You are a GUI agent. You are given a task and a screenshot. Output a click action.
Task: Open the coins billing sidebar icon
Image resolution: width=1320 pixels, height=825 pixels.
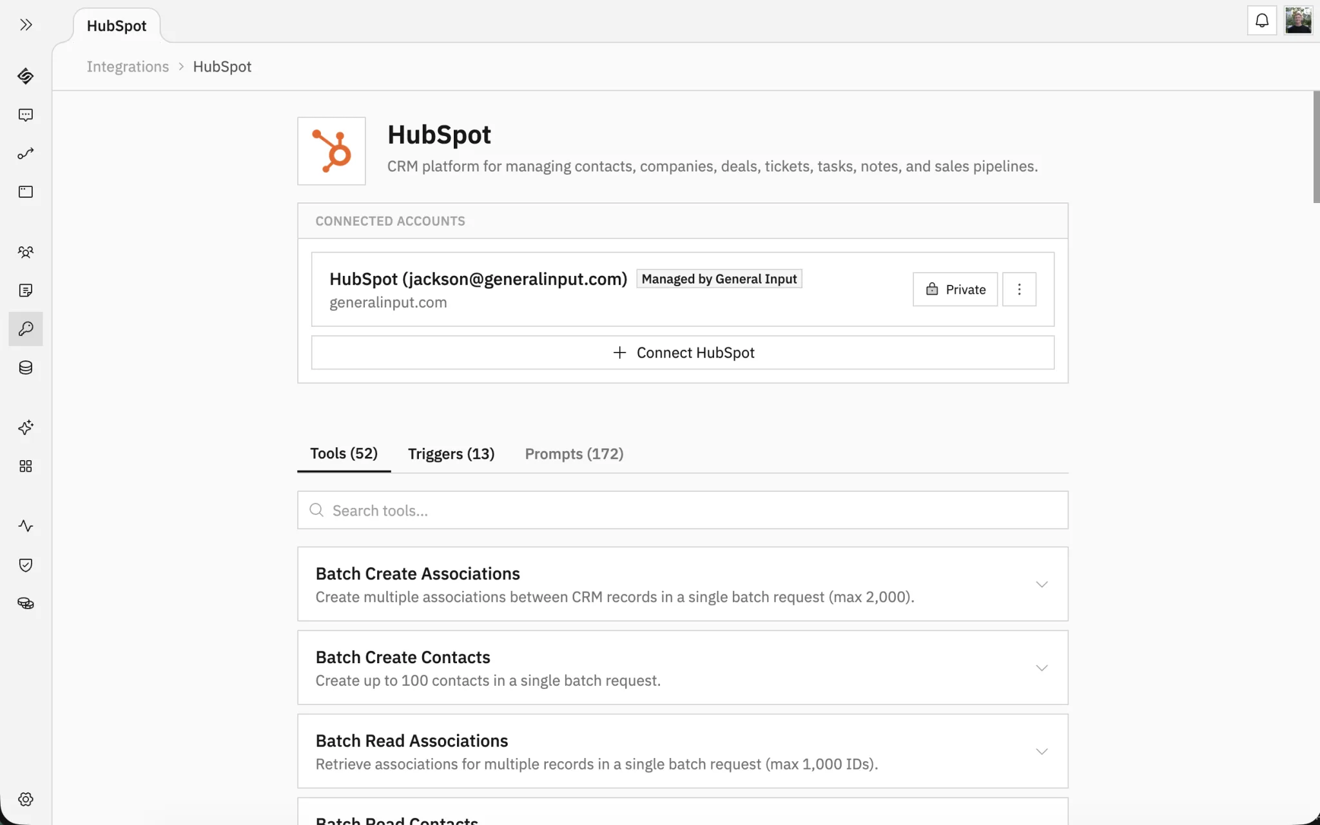(x=26, y=603)
